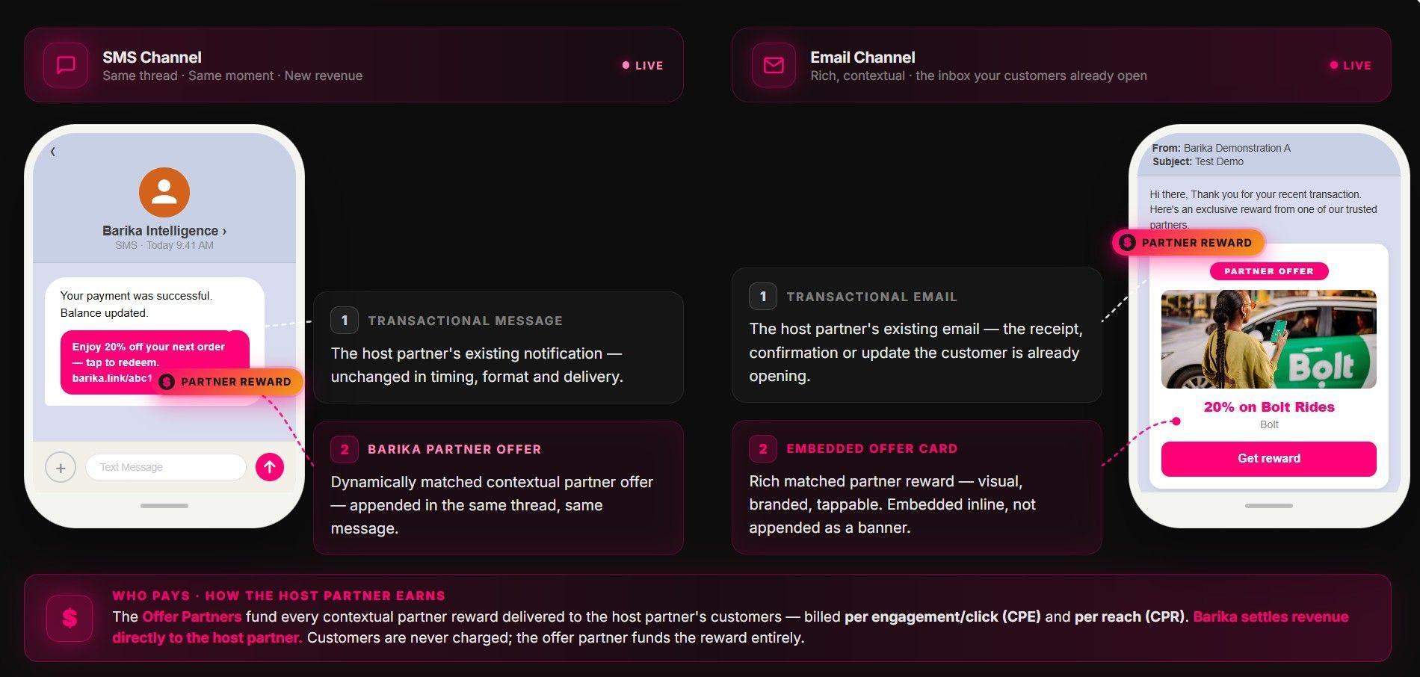
Task: Click the Get reward button
Action: [1269, 459]
